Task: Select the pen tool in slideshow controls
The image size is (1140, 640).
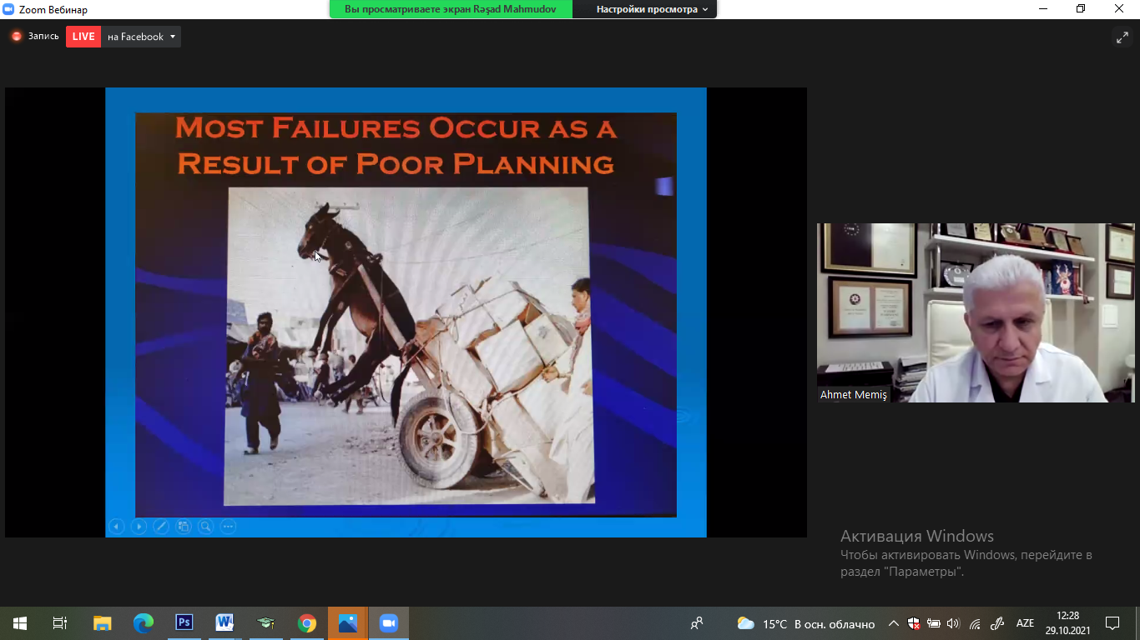Action: (x=161, y=527)
